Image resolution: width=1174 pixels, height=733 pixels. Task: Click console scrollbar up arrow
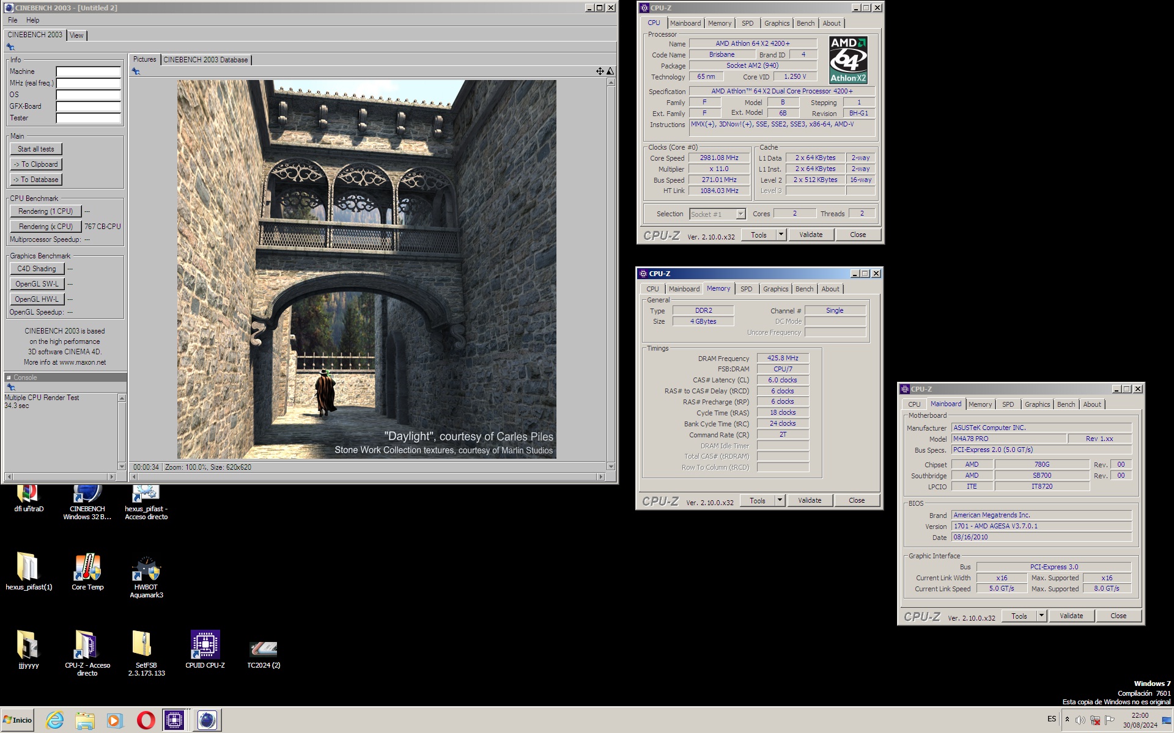(122, 398)
